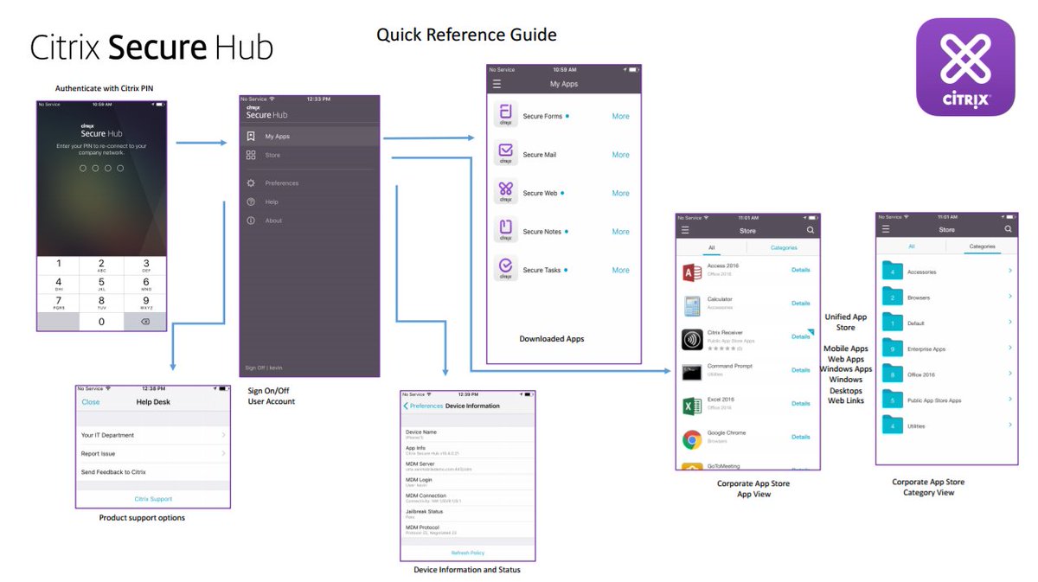
Task: Switch to Categories tab in Store app view
Action: pyautogui.click(x=784, y=247)
